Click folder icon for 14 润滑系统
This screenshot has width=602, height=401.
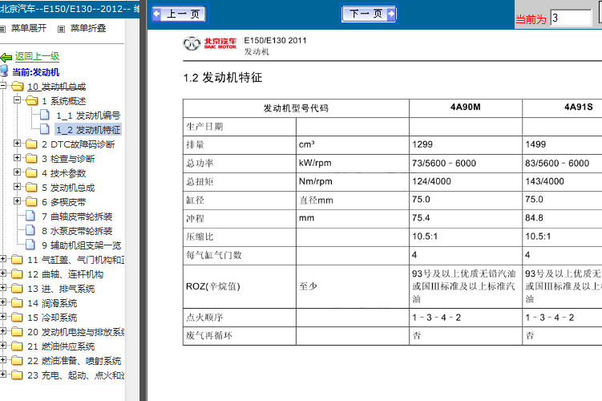(18, 303)
